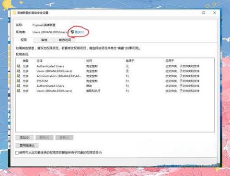Click the user icon of the Administrators row
The width and height of the screenshot is (230, 176).
click(x=18, y=76)
